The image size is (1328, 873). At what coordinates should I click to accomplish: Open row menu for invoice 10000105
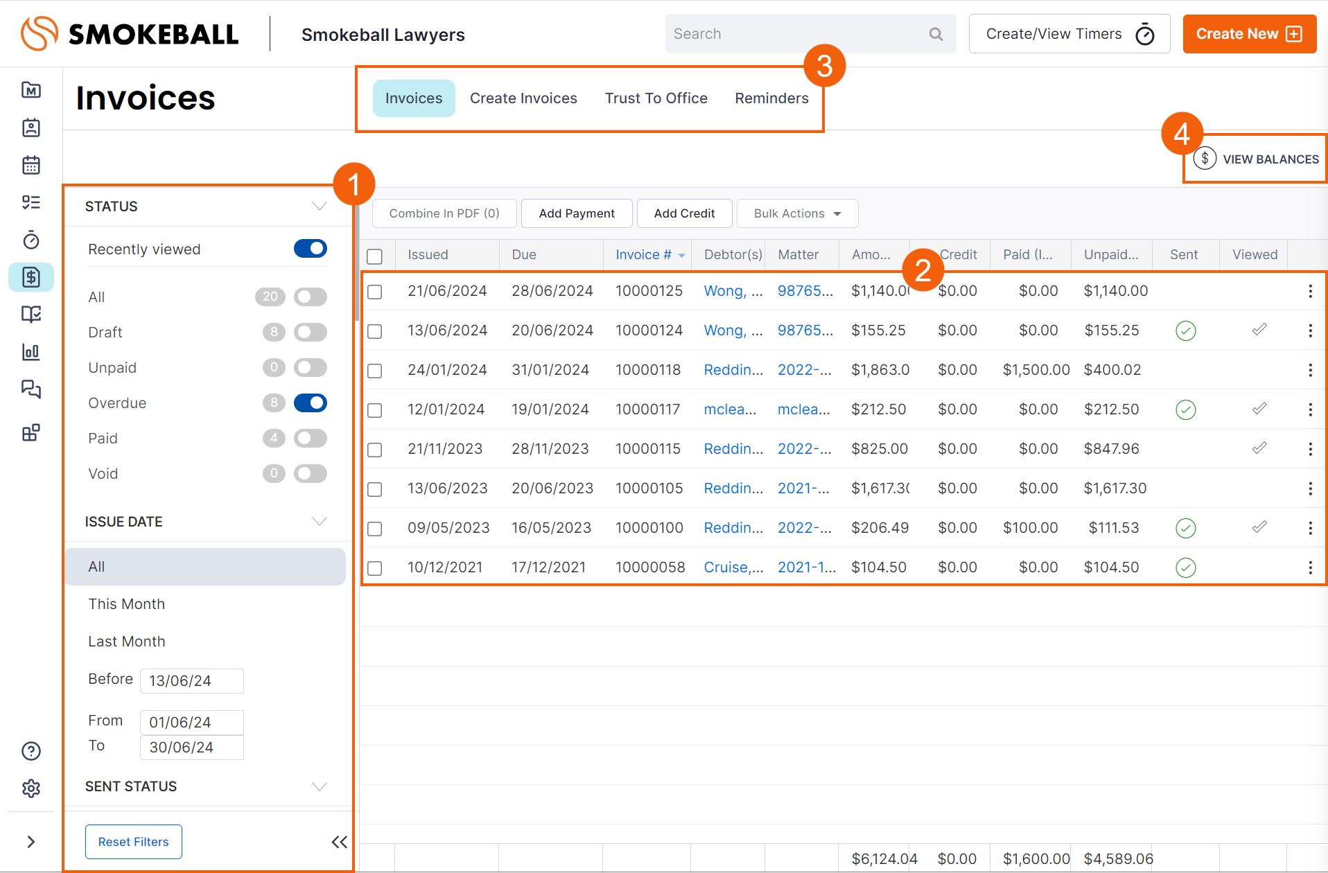pos(1310,488)
